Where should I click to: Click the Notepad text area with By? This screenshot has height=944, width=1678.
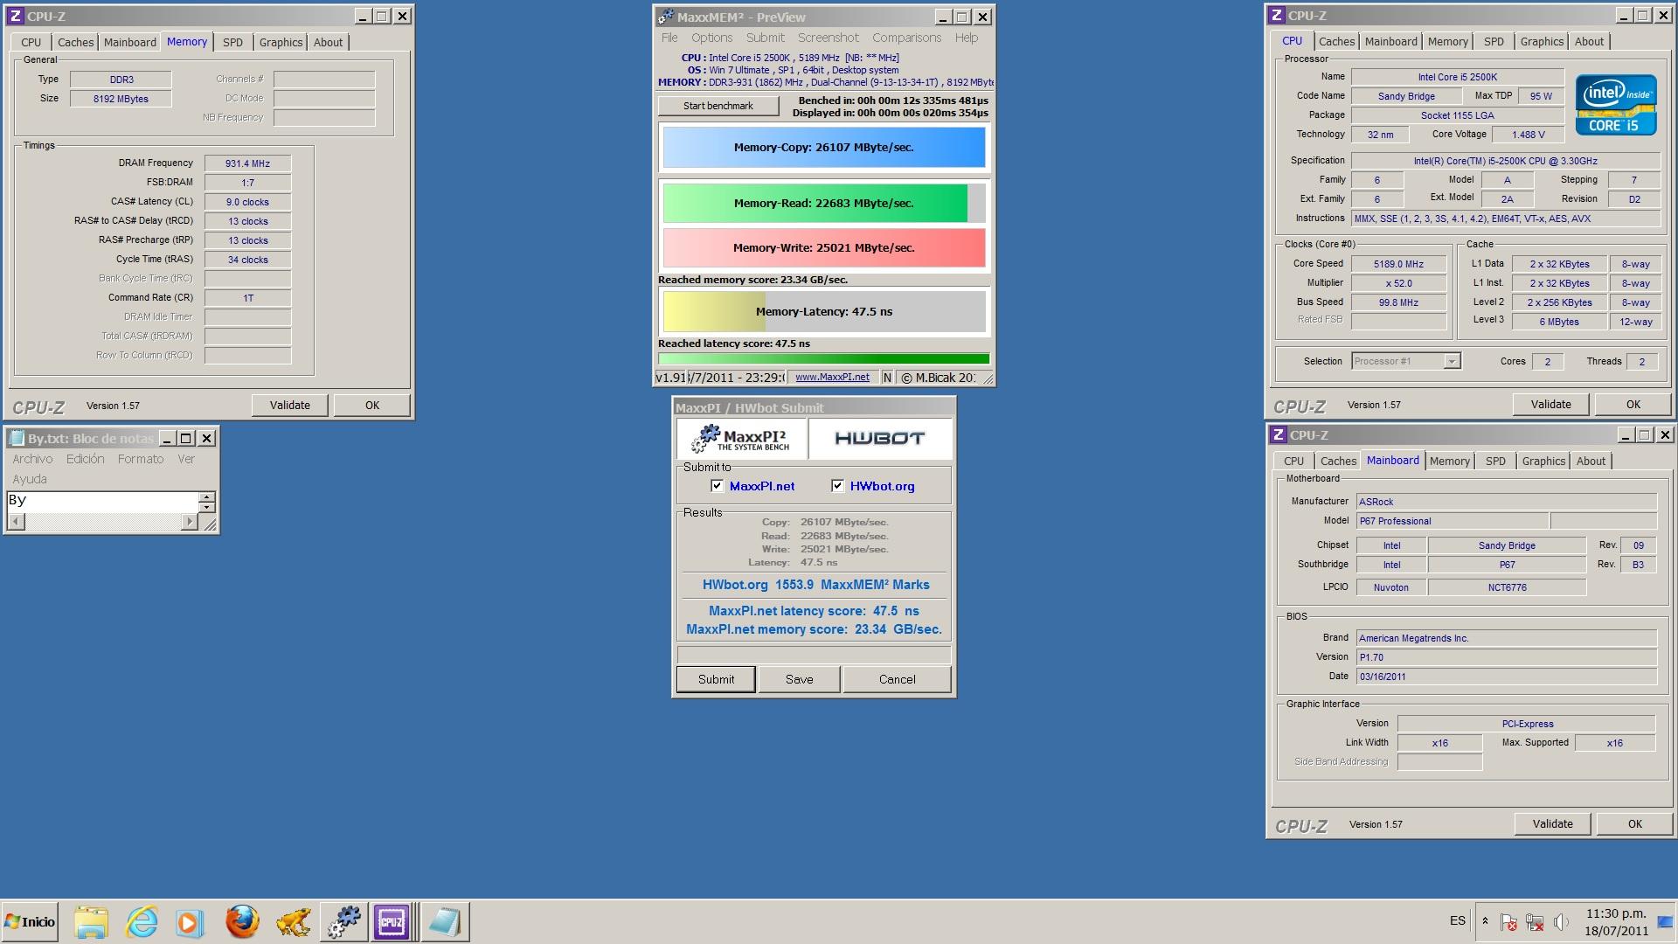pos(102,501)
